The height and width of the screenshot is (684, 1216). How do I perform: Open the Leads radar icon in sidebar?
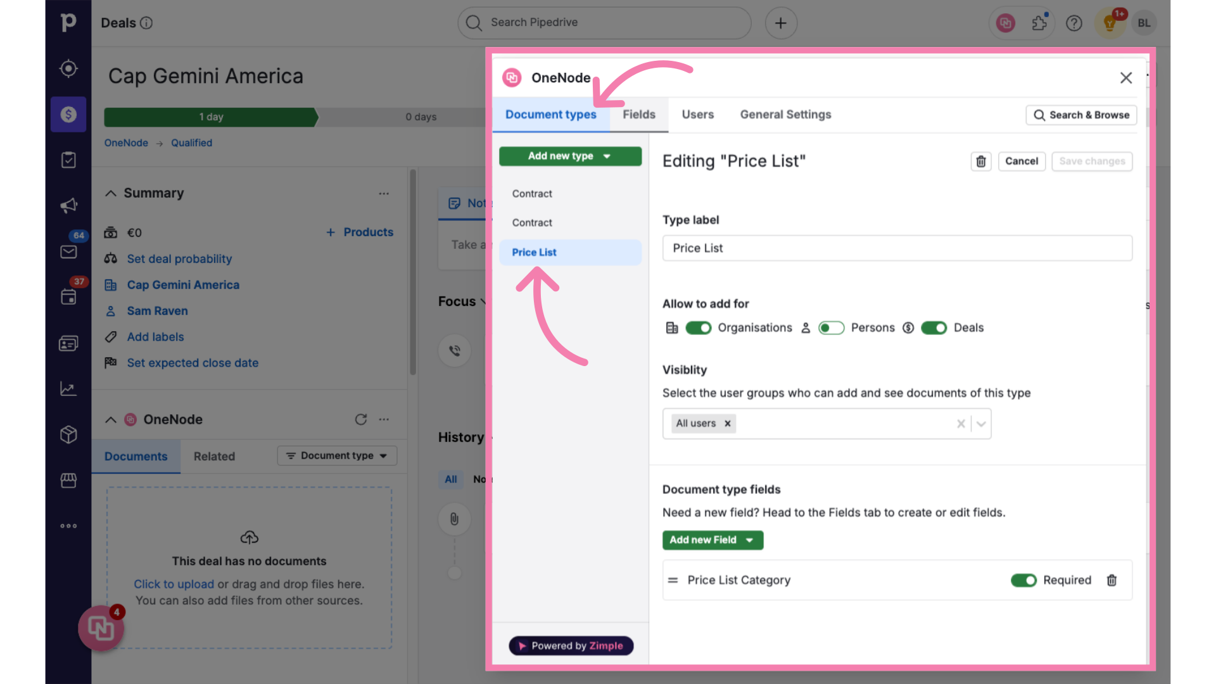click(68, 68)
